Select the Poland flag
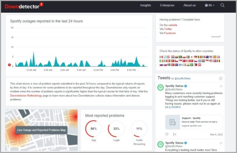 click(x=184, y=57)
